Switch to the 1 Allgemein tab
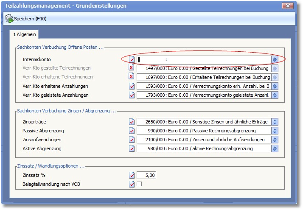This screenshot has width=303, height=210. (x=24, y=34)
